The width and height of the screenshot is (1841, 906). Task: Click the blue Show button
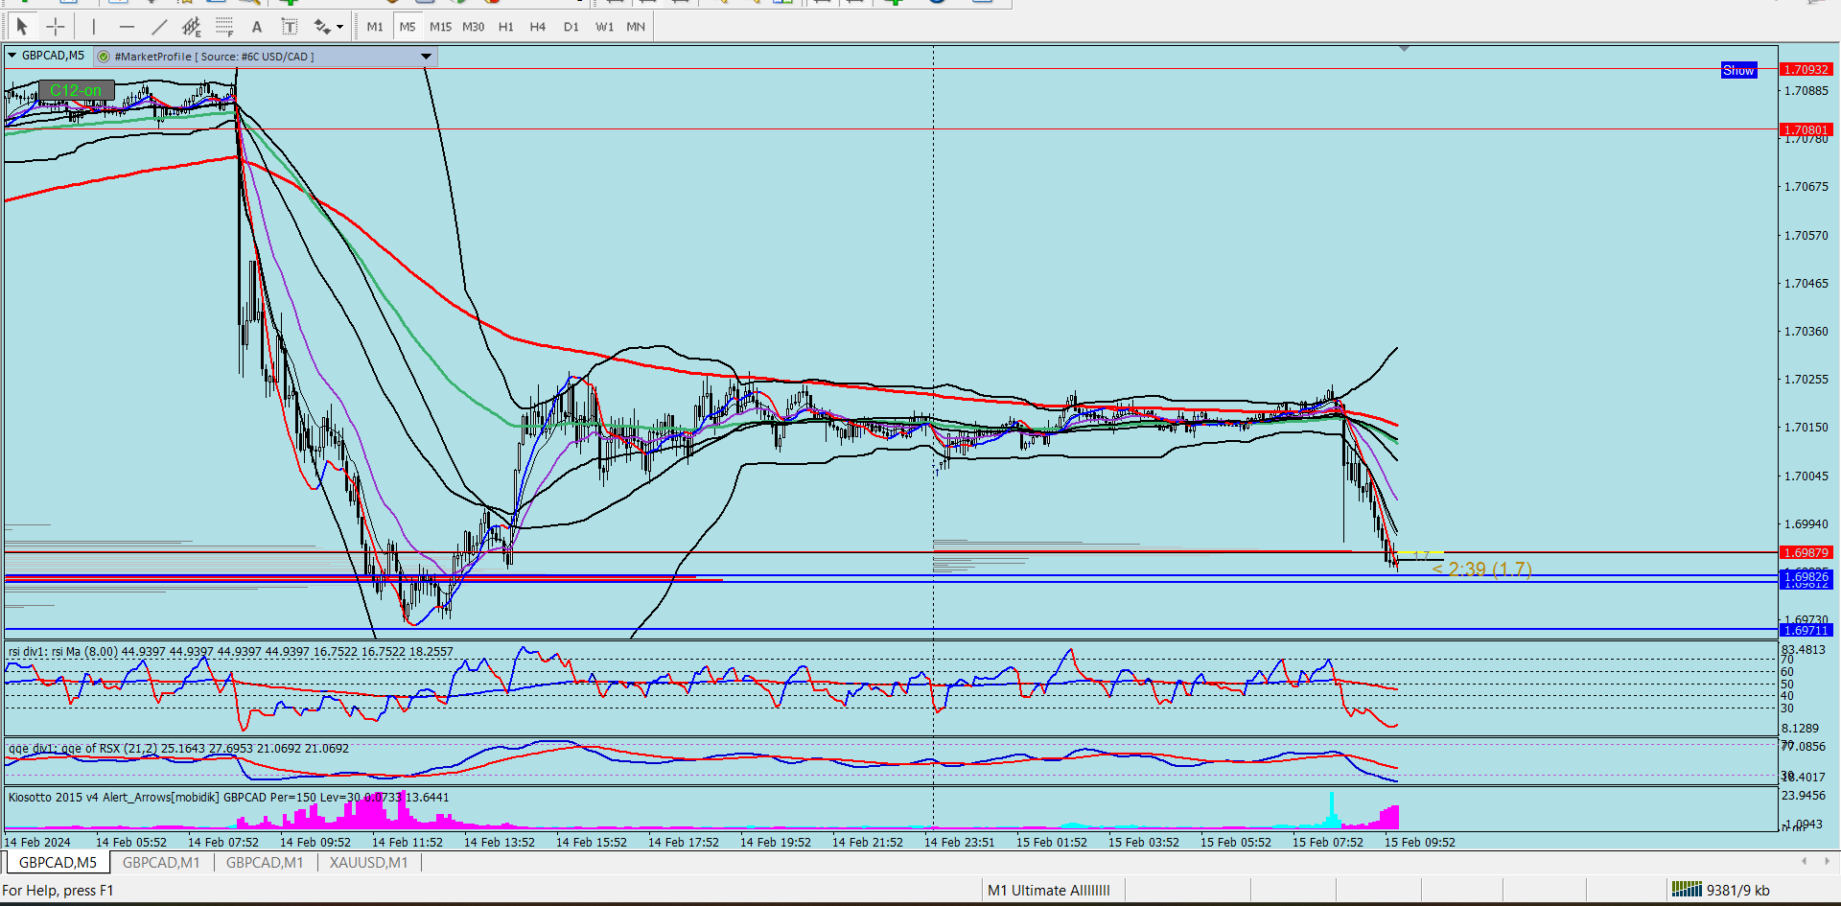(1738, 70)
